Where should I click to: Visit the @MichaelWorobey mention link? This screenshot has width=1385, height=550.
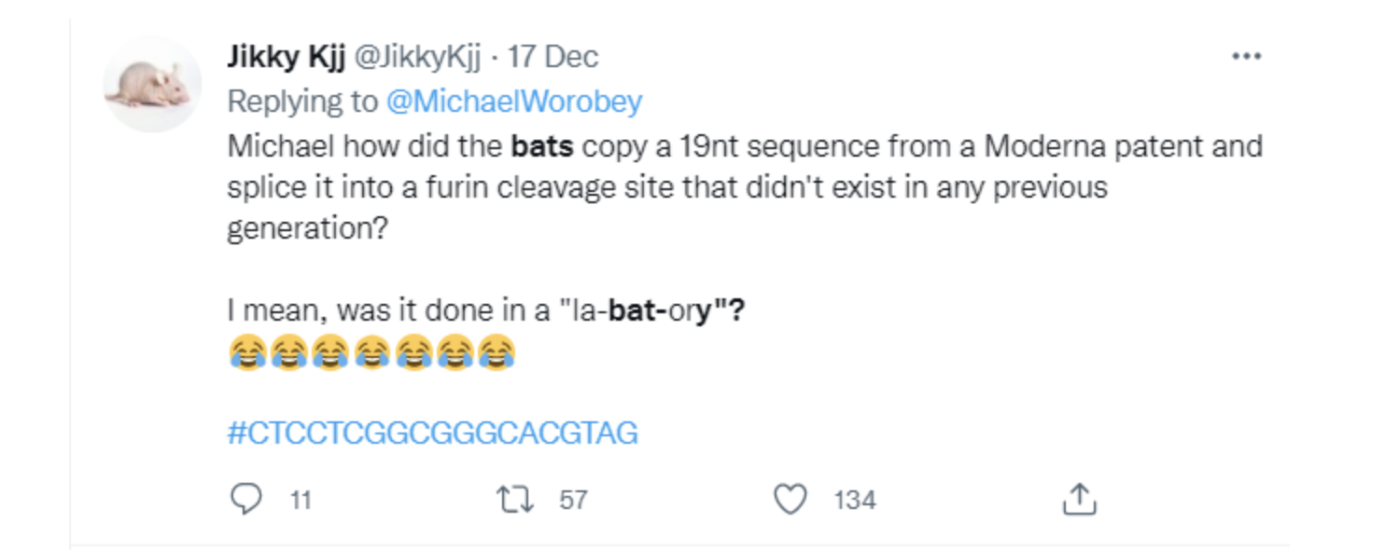[514, 102]
